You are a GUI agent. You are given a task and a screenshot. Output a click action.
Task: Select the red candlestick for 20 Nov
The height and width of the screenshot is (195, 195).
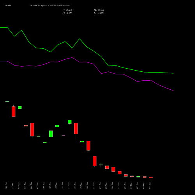point(89,145)
